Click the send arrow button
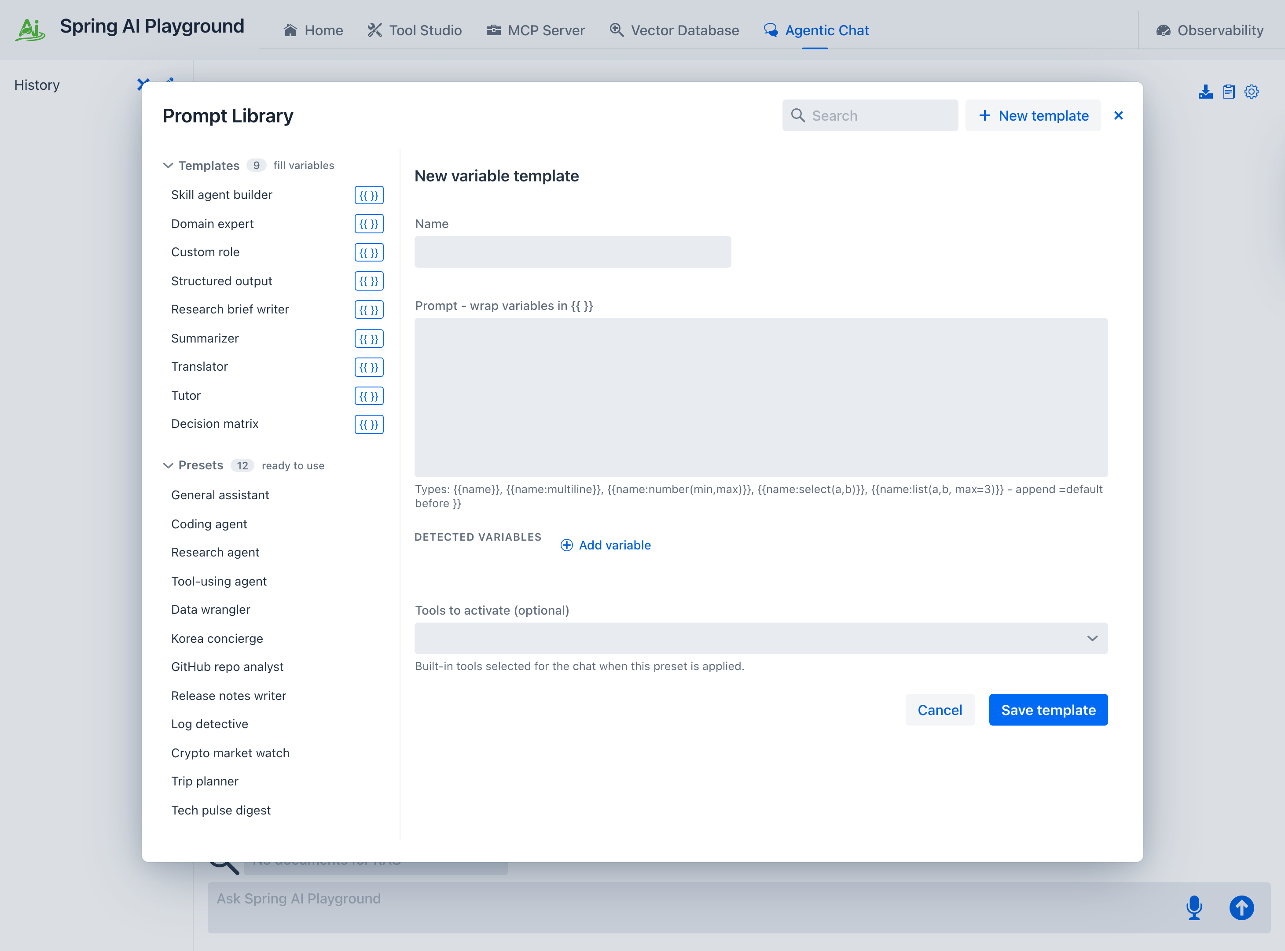 (x=1241, y=908)
